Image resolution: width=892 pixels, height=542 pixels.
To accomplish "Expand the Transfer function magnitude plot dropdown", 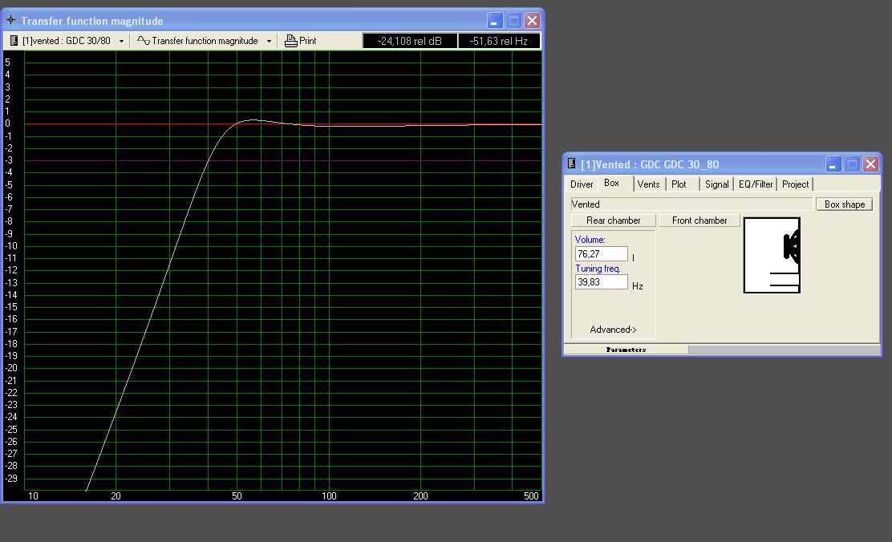I will [269, 41].
